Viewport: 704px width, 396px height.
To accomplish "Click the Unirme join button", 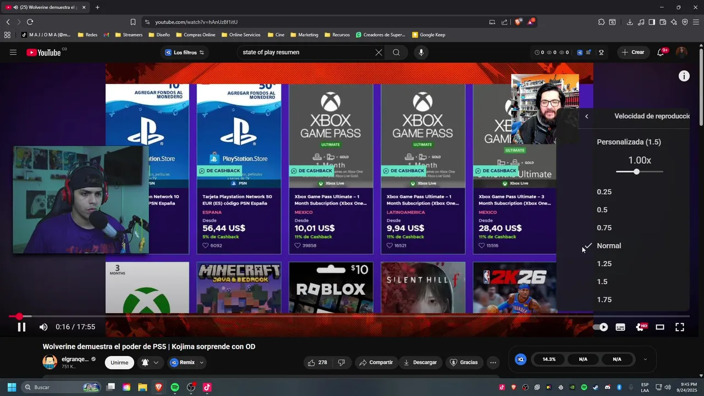I will pos(119,362).
